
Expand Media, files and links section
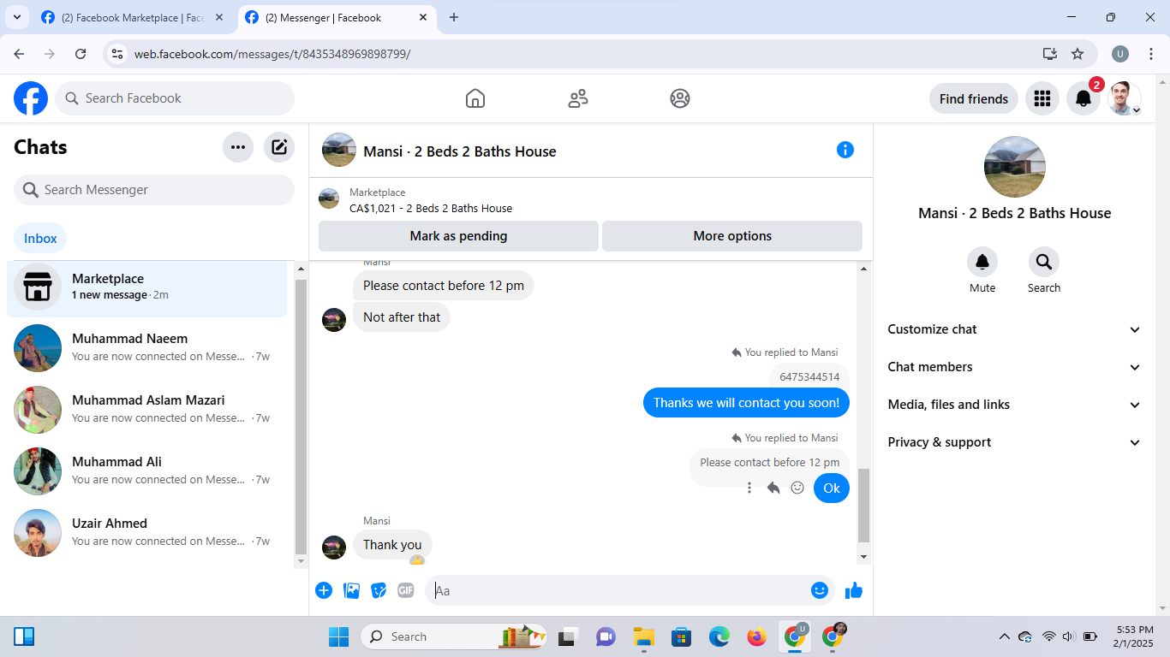tap(1015, 405)
